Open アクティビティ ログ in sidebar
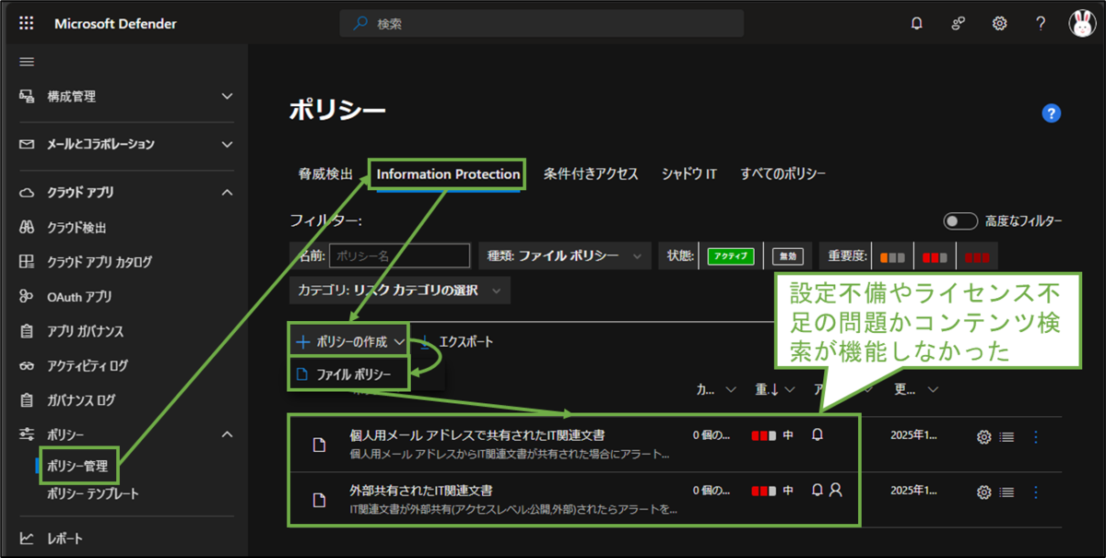The height and width of the screenshot is (558, 1106). click(x=87, y=366)
